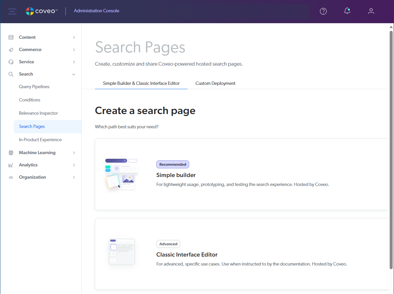Open the notifications bell icon
394x294 pixels.
click(347, 11)
